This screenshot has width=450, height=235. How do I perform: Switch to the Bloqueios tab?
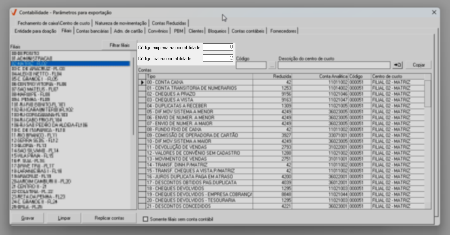click(x=217, y=31)
